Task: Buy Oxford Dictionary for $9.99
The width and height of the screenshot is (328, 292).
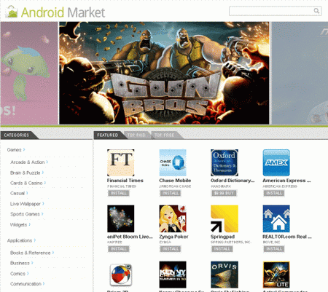Action: (x=224, y=193)
